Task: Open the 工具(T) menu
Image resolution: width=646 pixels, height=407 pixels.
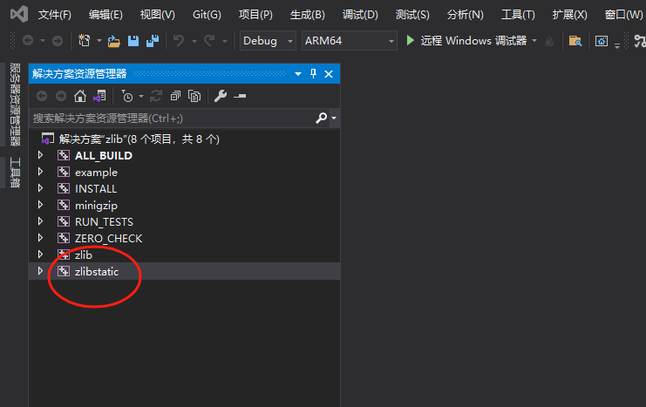Action: point(518,15)
